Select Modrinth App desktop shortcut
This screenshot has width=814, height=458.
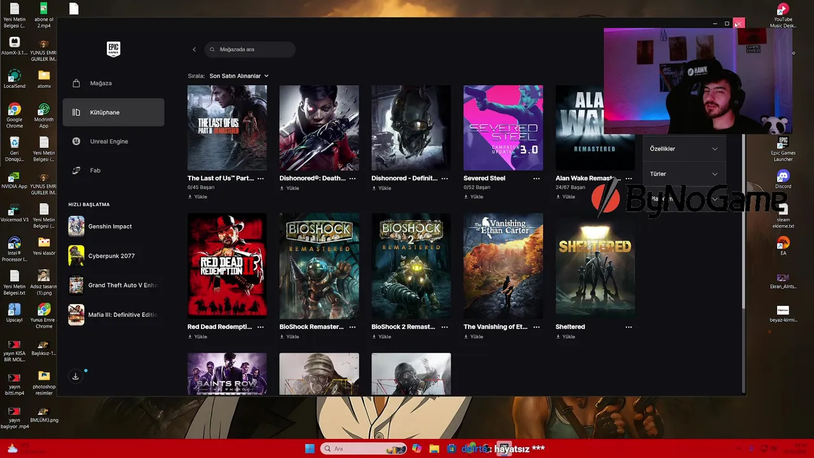point(44,116)
